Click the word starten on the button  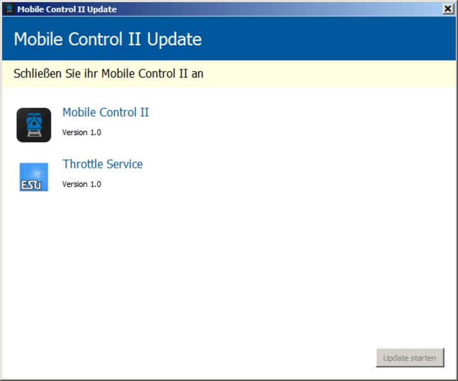pyautogui.click(x=424, y=358)
